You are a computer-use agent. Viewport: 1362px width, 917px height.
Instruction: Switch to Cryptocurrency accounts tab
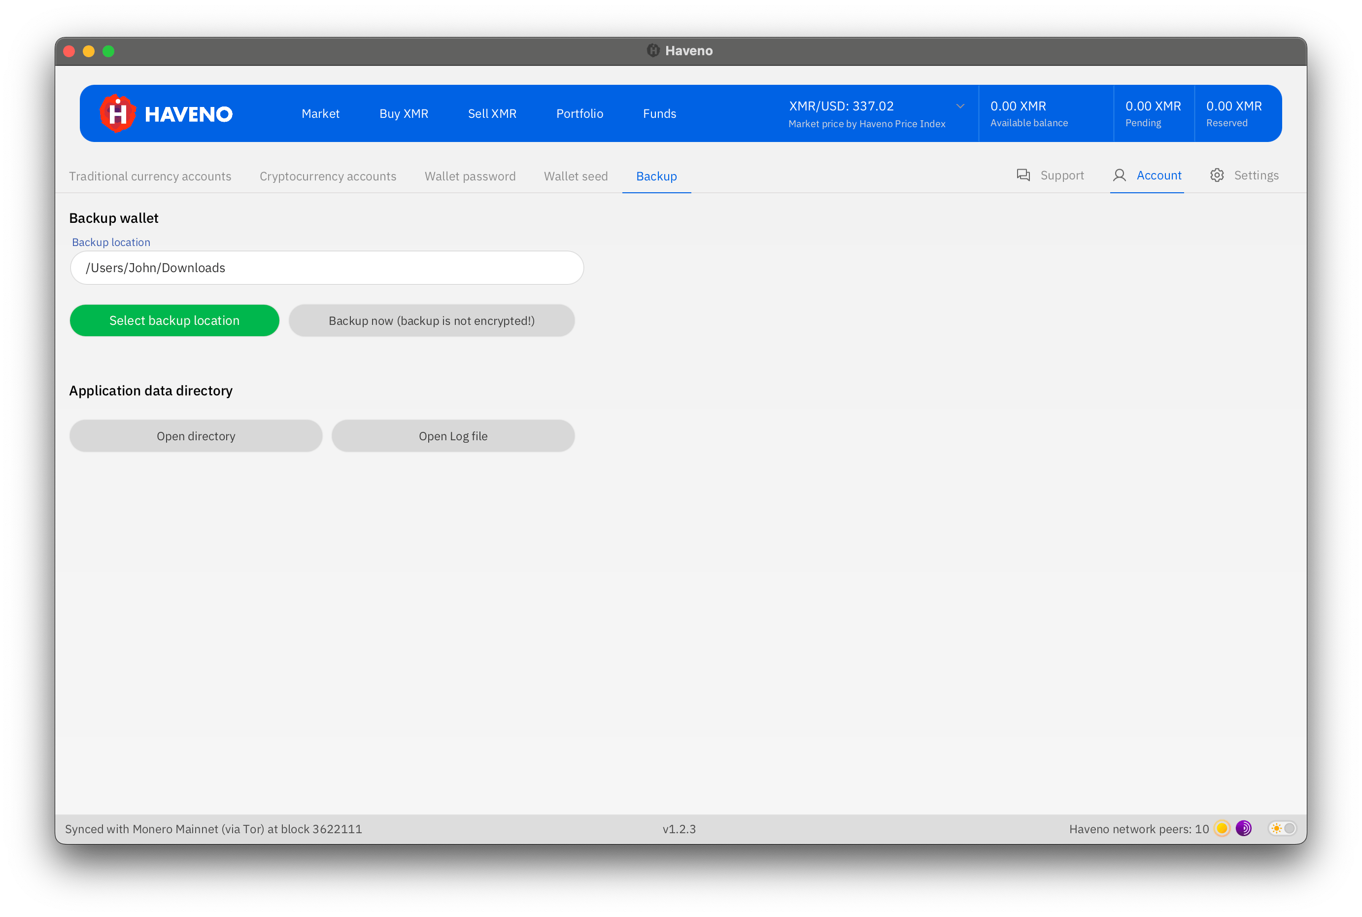[x=327, y=176]
